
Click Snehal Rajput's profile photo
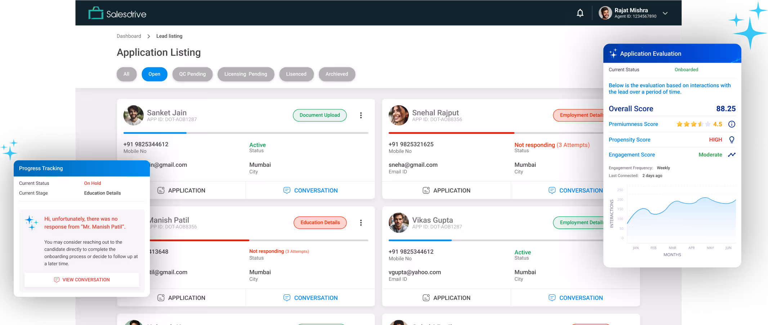point(399,115)
